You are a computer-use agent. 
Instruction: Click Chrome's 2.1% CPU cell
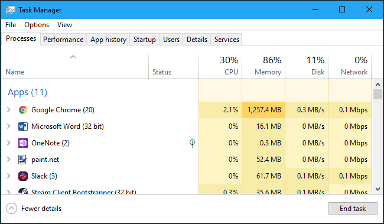point(220,110)
